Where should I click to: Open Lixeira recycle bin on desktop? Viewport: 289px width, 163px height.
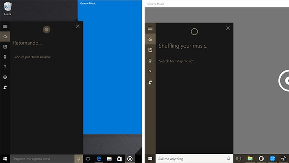pos(8,9)
